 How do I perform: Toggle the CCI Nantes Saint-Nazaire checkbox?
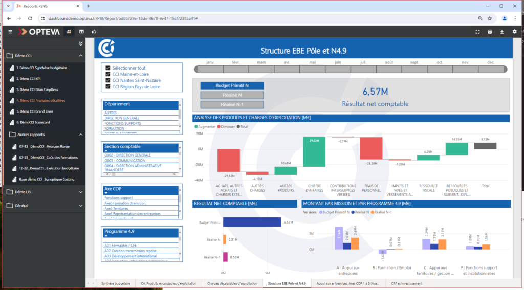[x=108, y=81]
